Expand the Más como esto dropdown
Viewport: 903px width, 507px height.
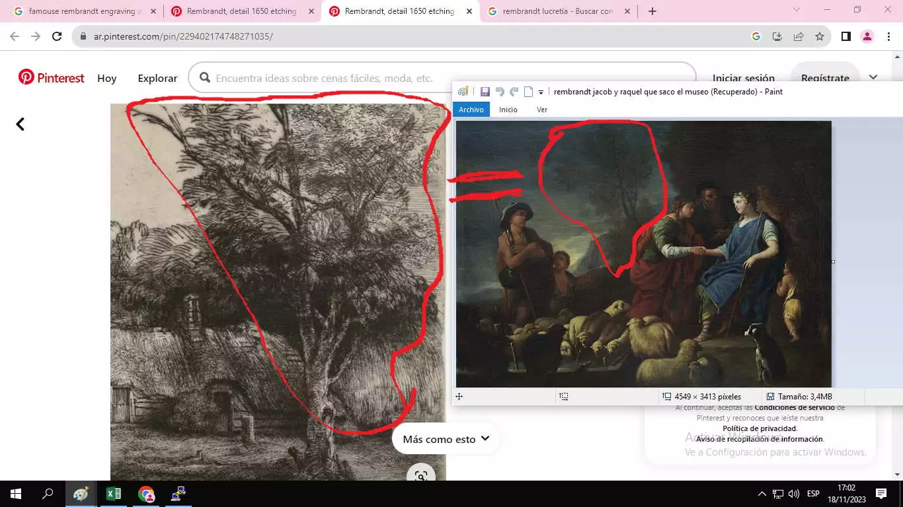[446, 439]
